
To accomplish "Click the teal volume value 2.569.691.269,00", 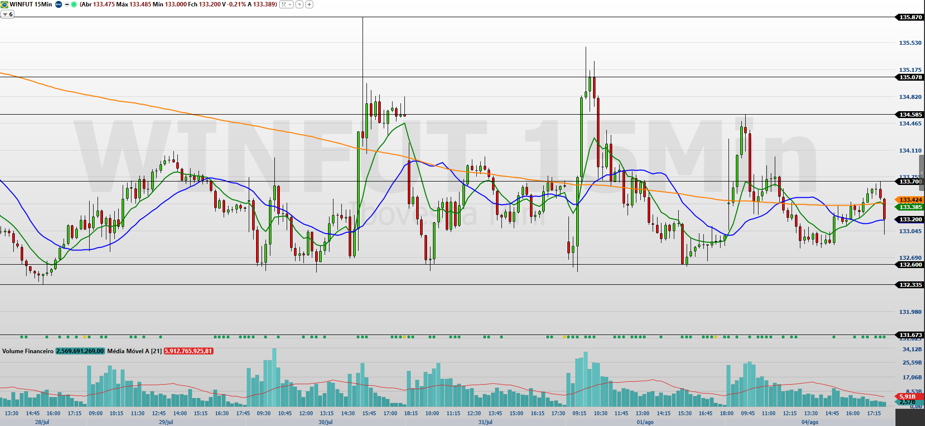I will point(80,351).
